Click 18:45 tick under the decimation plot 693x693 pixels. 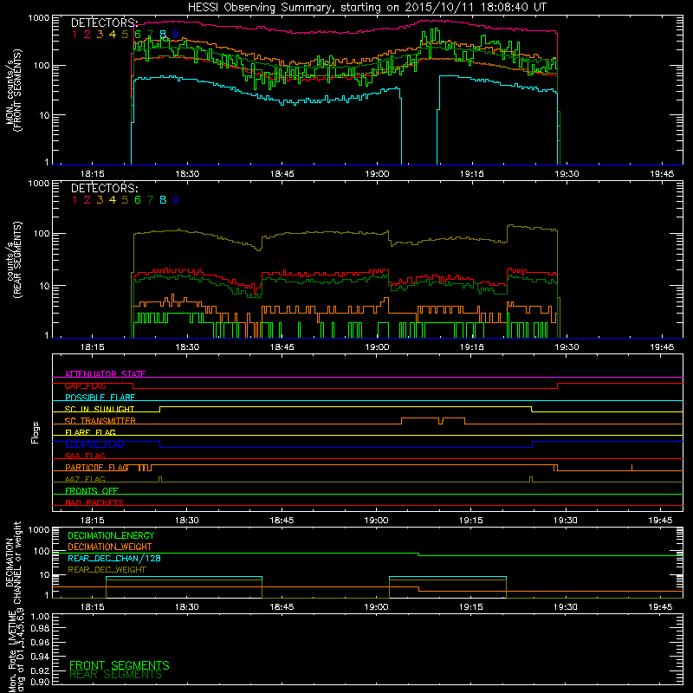282,607
